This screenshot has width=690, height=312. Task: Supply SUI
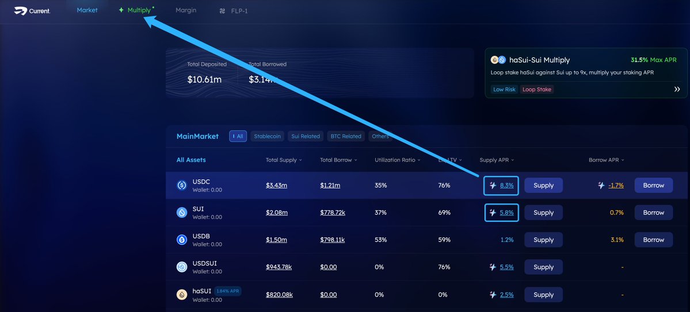pos(543,213)
